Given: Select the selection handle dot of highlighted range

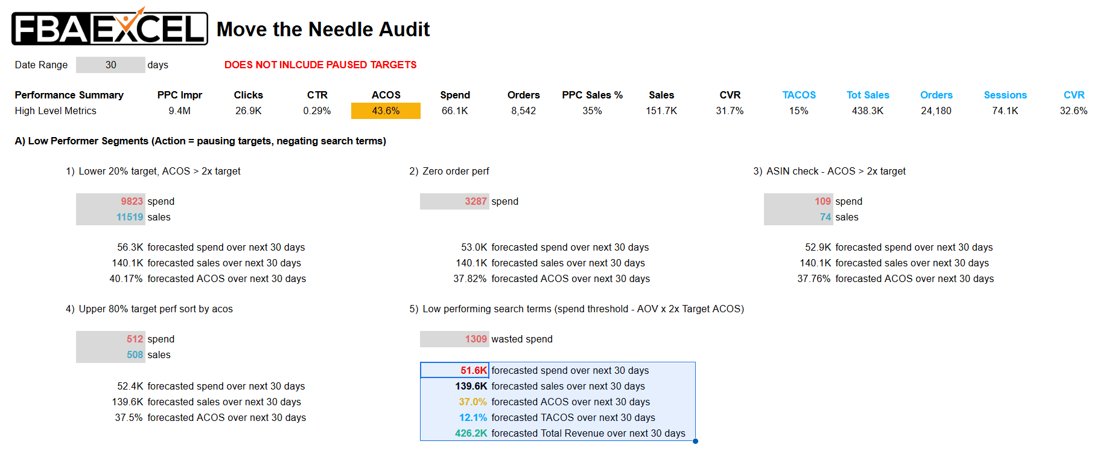Looking at the screenshot, I should point(695,441).
